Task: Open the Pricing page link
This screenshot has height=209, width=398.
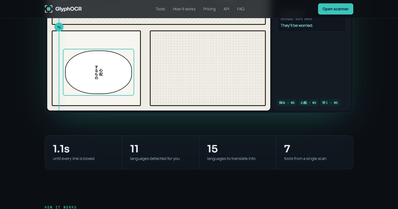Action: point(209,9)
